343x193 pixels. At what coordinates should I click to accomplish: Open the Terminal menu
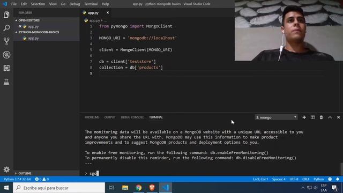point(91,4)
